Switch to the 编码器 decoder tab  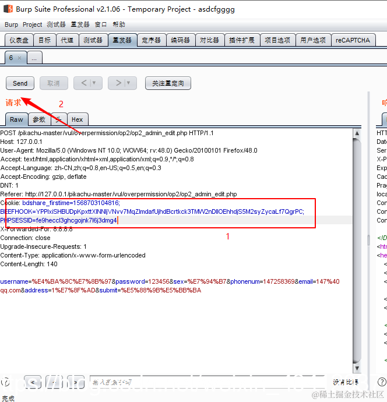click(180, 40)
